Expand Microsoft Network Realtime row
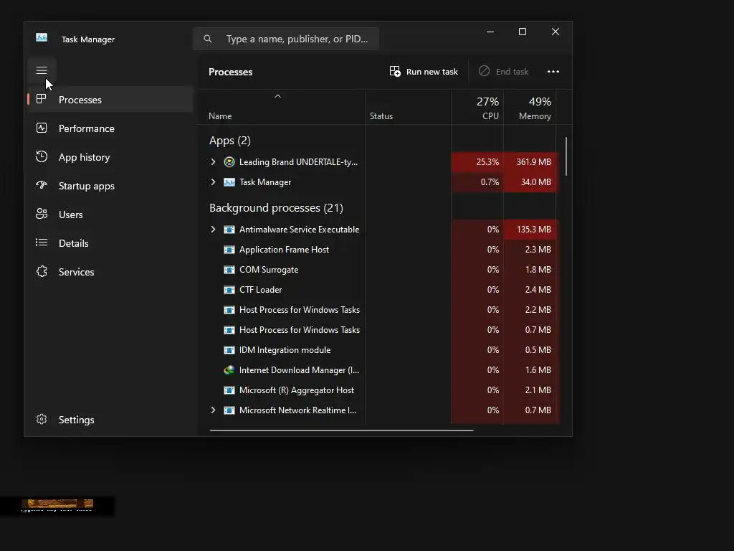The height and width of the screenshot is (551, 734). [x=213, y=410]
